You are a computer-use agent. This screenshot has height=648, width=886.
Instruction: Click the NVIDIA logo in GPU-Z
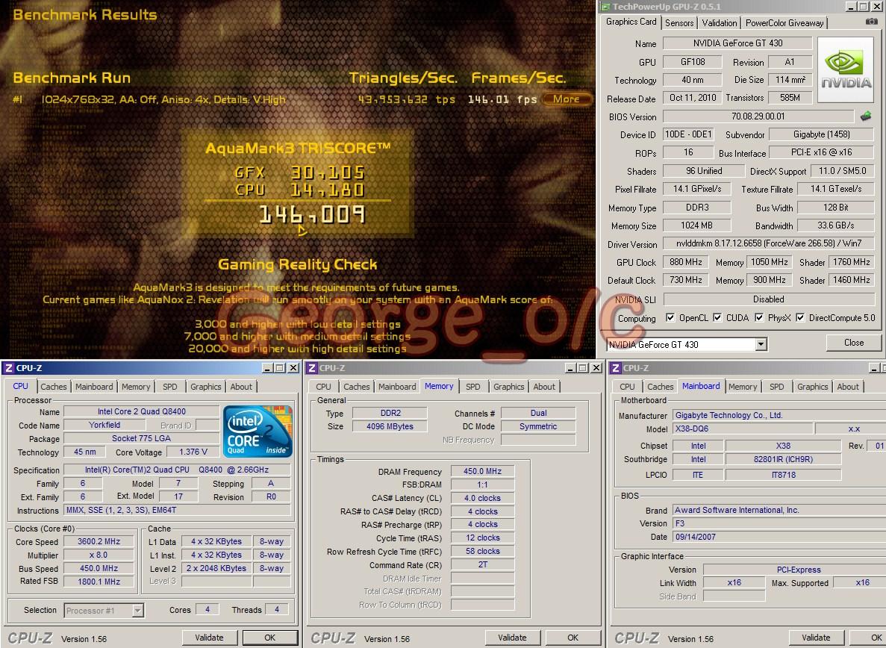845,69
